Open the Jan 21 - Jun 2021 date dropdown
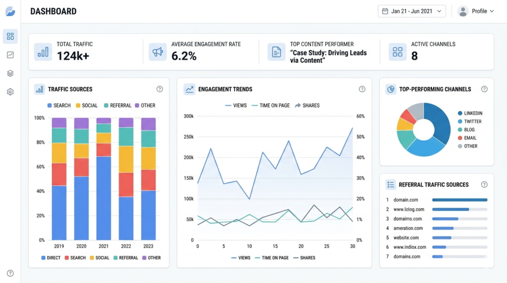Viewport: 507px width, 283px height. click(411, 11)
